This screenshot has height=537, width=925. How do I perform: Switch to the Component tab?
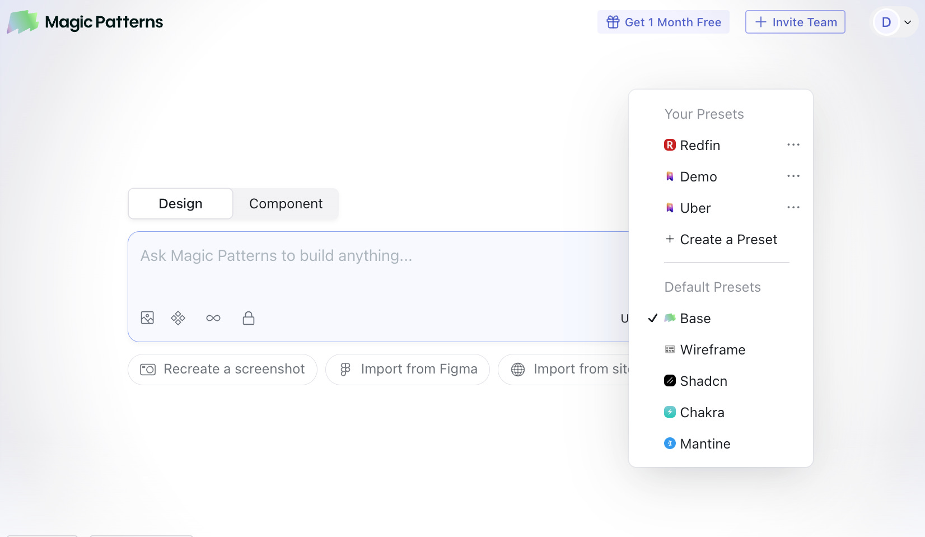pyautogui.click(x=286, y=203)
